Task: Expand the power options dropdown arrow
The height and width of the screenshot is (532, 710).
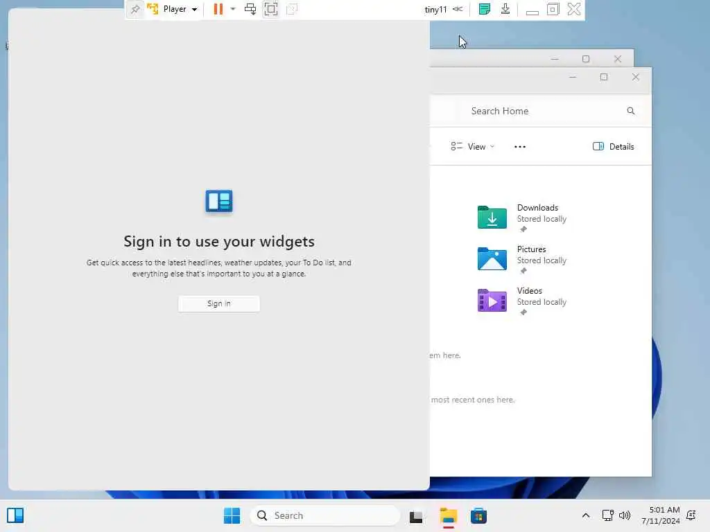Action: pyautogui.click(x=233, y=9)
